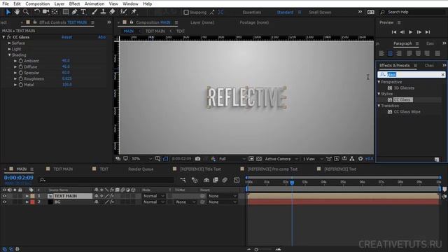Toggle the timeline Shy layers switch

tap(206, 180)
